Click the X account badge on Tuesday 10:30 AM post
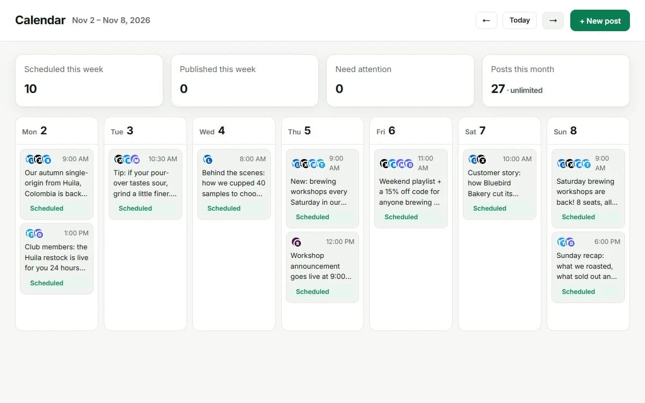 click(x=119, y=160)
